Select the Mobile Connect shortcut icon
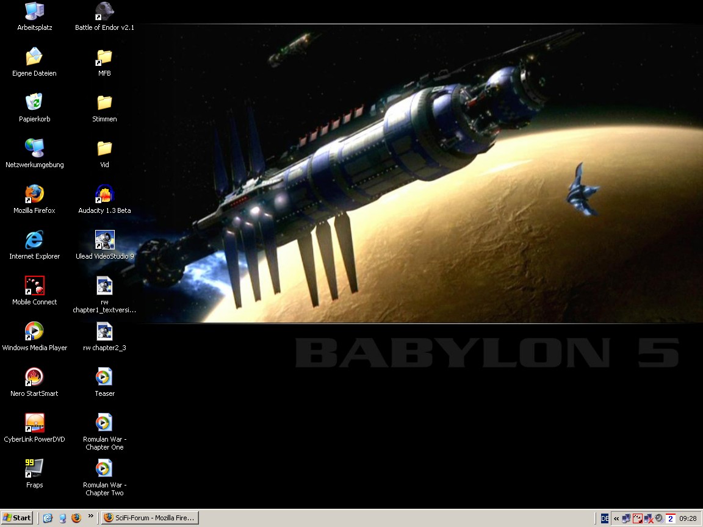The height and width of the screenshot is (527, 703). (34, 286)
